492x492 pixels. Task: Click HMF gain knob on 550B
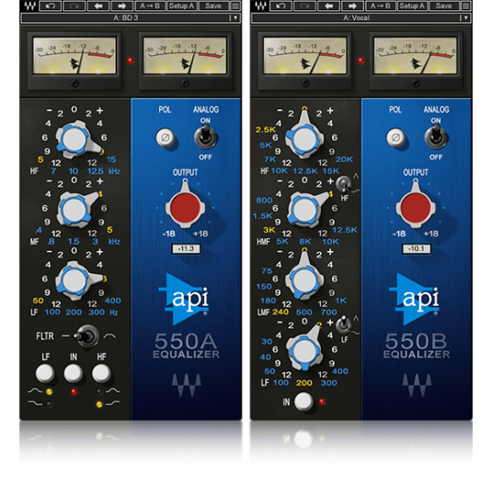click(x=303, y=210)
